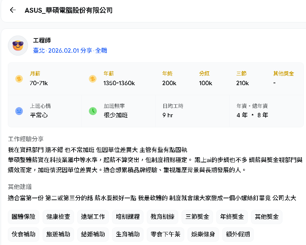Viewport: 306px width, 245px height.
Task: Click the 伙食補助 tag
Action: [24, 234]
